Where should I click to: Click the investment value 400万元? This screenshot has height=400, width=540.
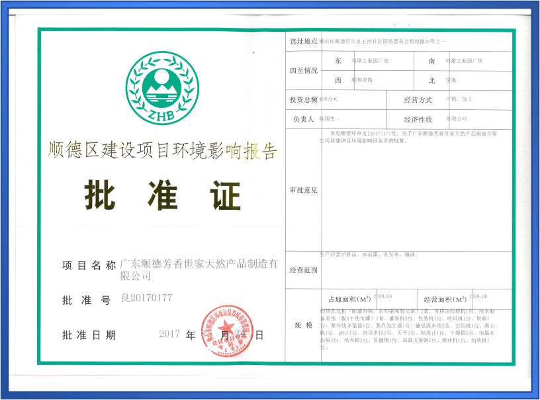point(329,99)
